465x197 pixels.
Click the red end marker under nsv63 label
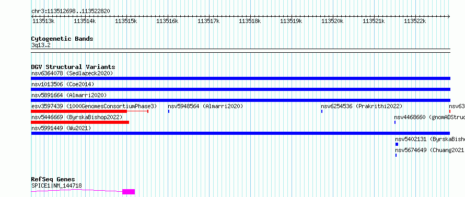[449, 111]
